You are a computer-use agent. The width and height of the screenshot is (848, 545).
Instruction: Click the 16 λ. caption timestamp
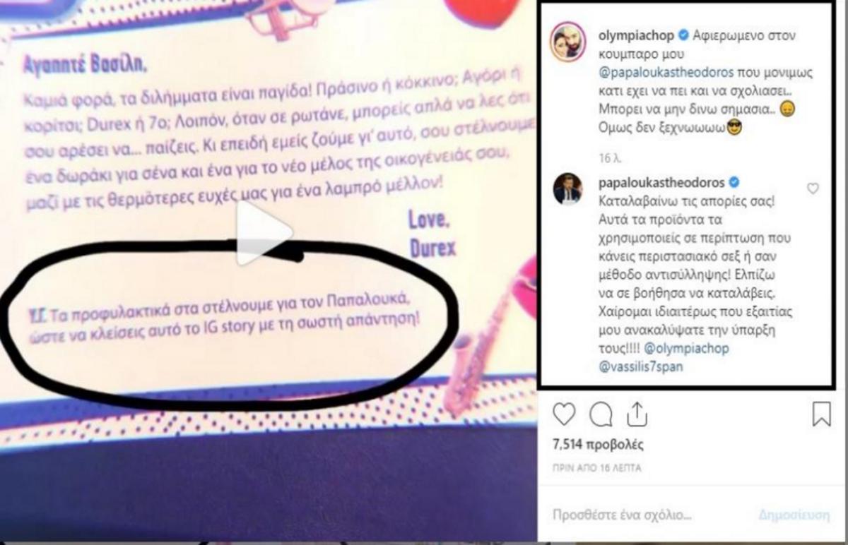pos(606,155)
